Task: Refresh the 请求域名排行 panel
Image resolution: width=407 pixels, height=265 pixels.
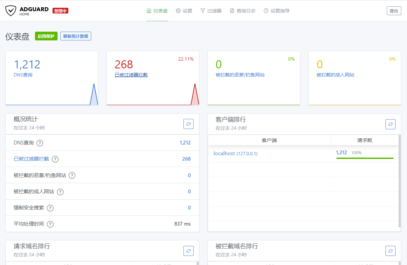Action: tap(188, 251)
